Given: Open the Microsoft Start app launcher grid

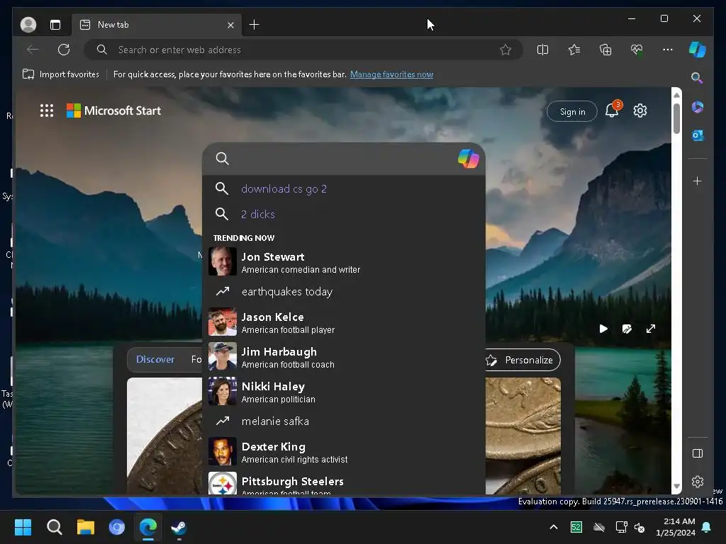Looking at the screenshot, I should (47, 110).
